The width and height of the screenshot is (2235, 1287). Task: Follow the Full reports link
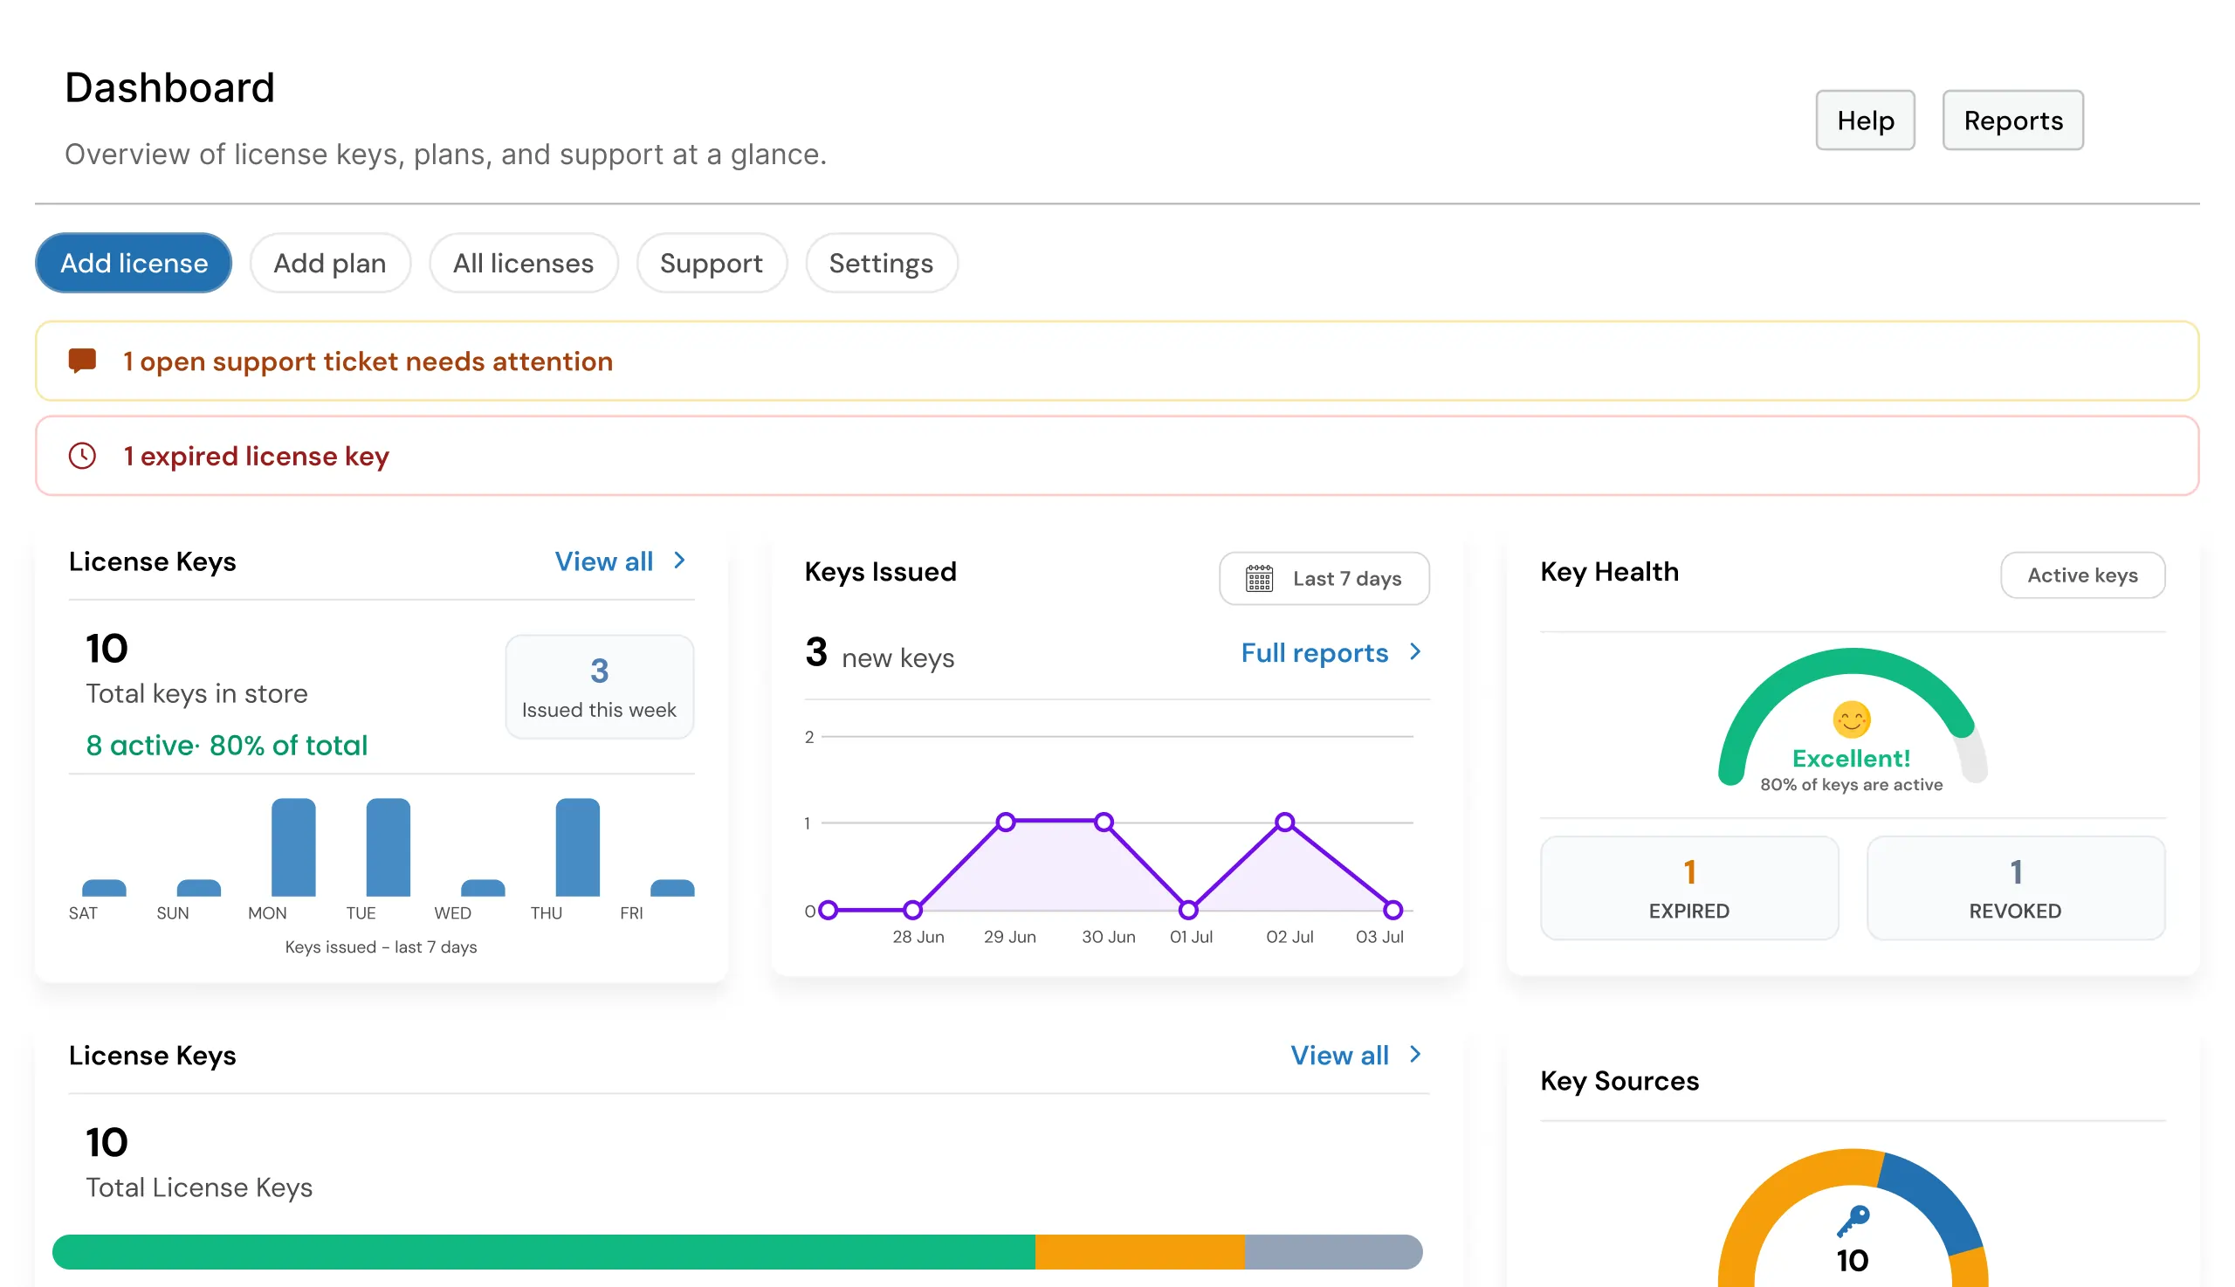tap(1314, 652)
